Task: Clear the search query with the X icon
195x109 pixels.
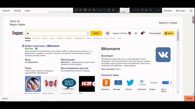Action: coord(88,33)
